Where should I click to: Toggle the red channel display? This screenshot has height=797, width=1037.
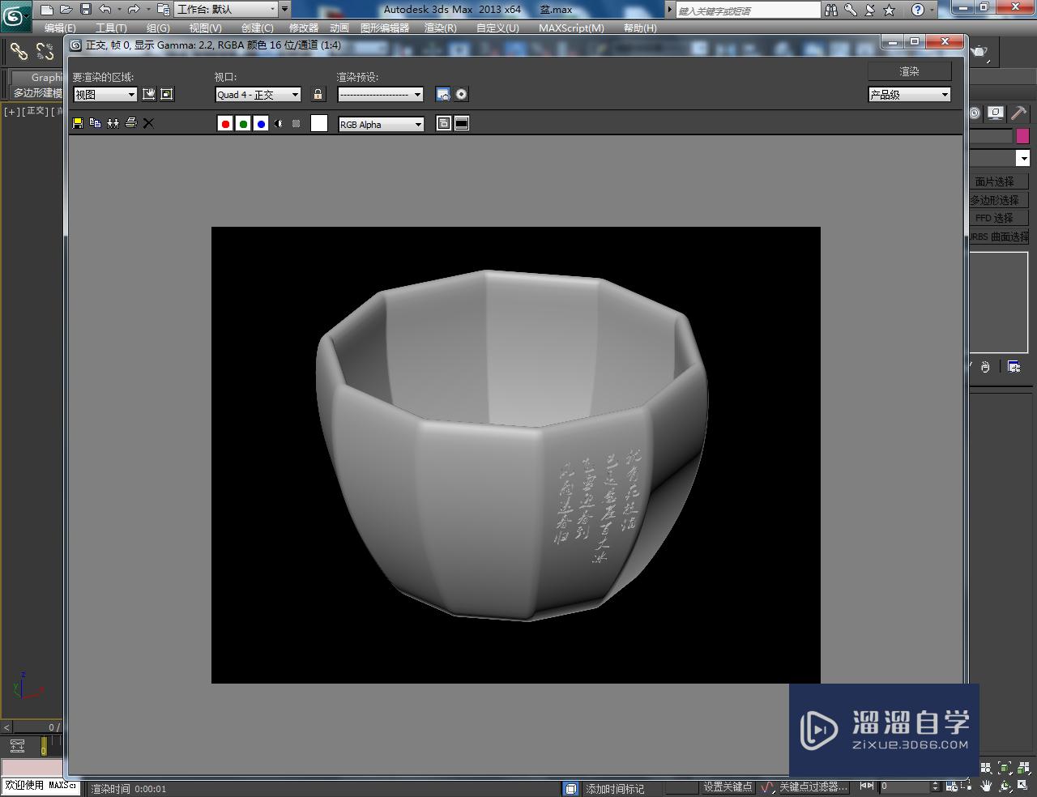tap(225, 123)
